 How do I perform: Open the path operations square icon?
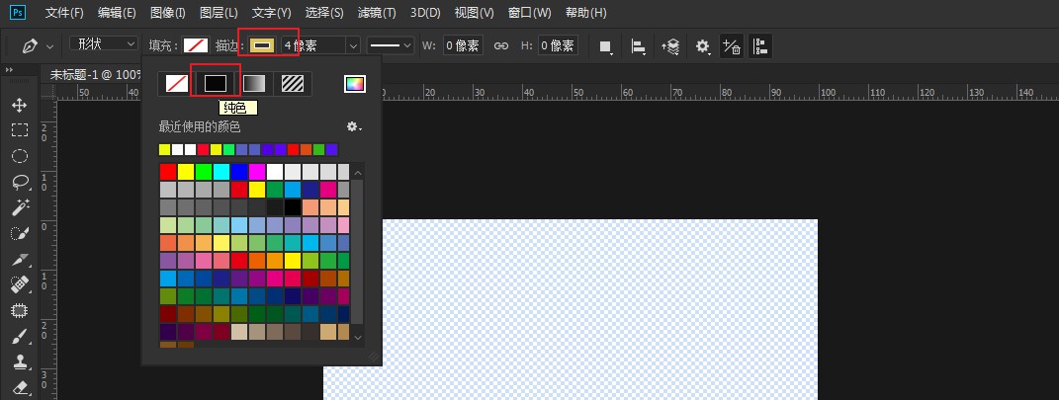click(x=606, y=46)
